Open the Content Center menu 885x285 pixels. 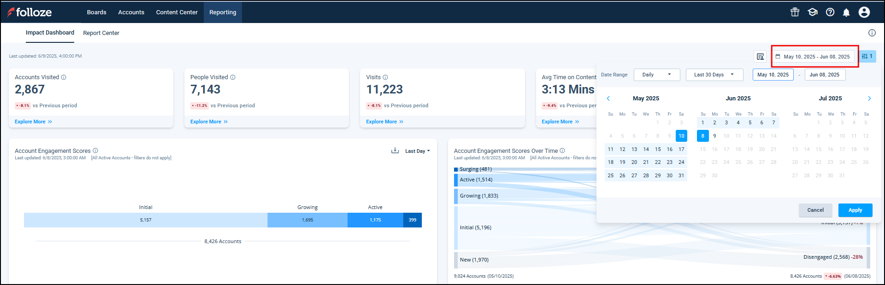[177, 12]
